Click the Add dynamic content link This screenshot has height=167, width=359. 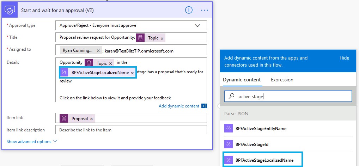(179, 106)
